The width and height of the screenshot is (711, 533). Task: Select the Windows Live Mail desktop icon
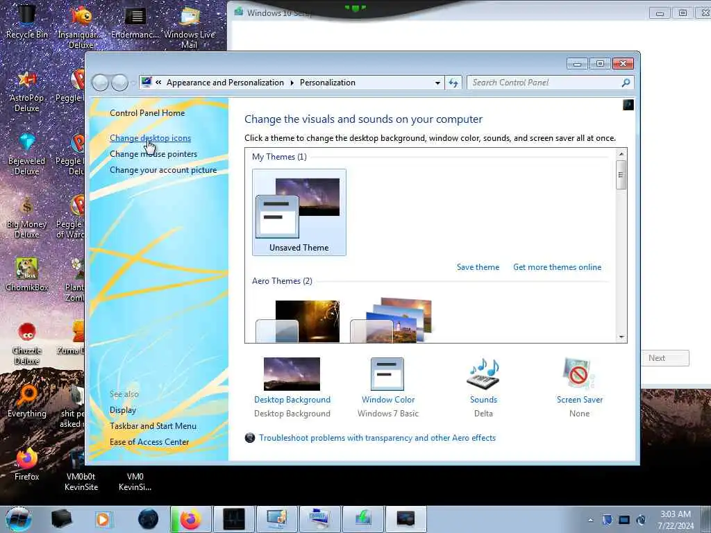189,26
